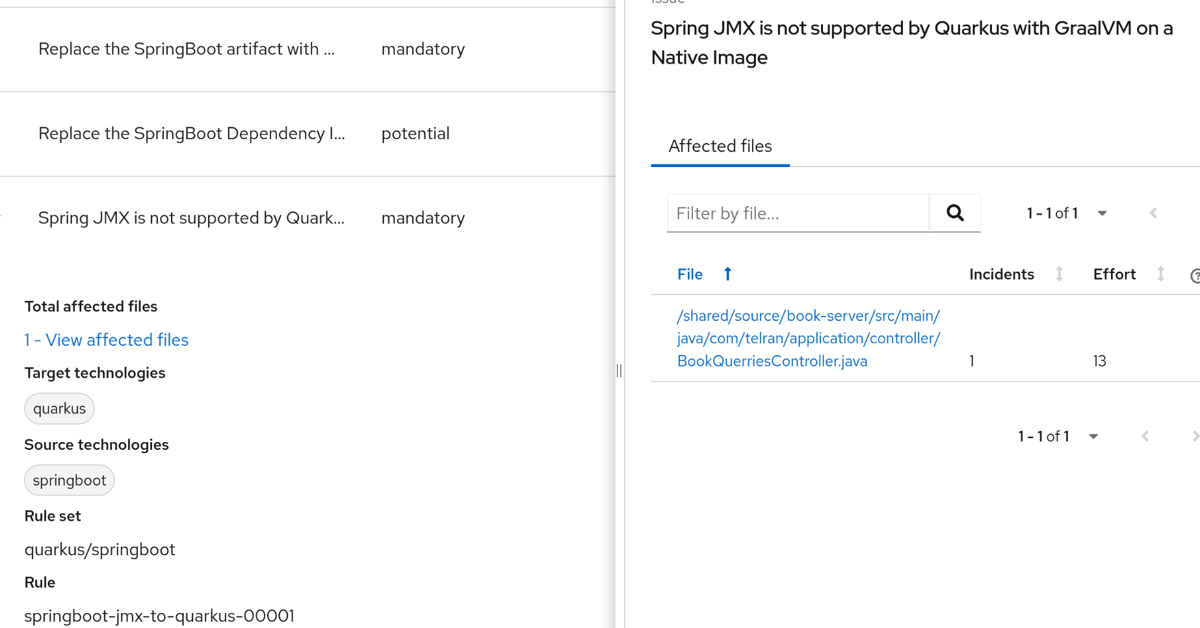This screenshot has width=1200, height=628.
Task: Select the Affected files tab
Action: point(720,146)
